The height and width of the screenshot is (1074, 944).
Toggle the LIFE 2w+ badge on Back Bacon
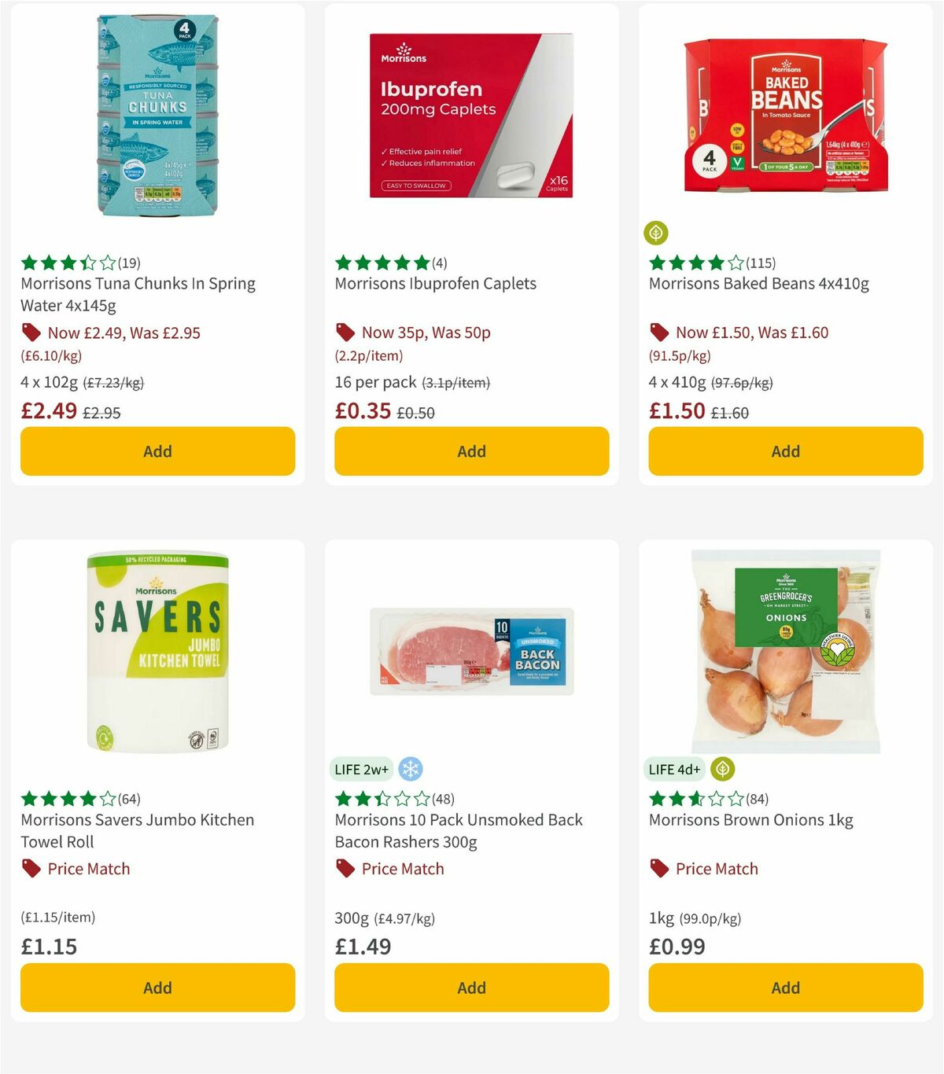point(361,769)
